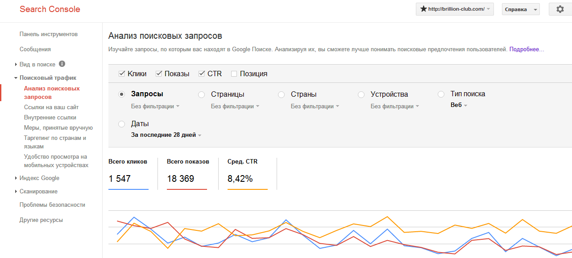Open the Справка dropdown
Image resolution: width=572 pixels, height=258 pixels.
520,9
